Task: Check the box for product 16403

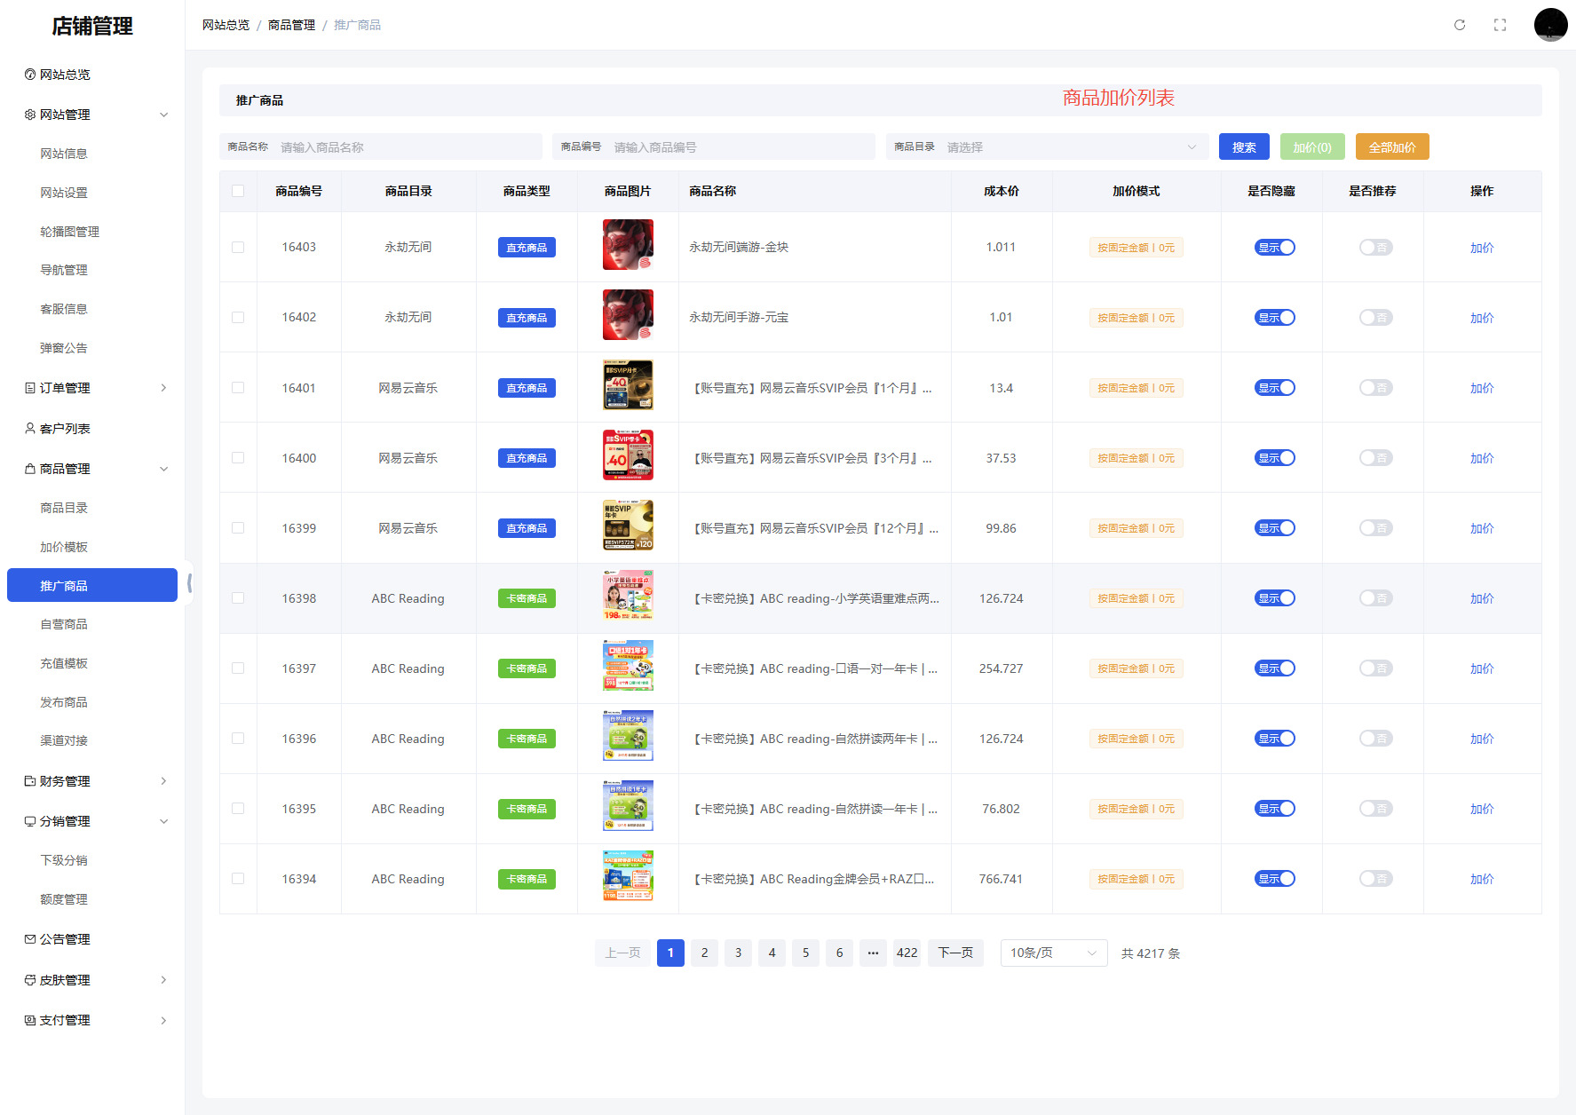Action: click(238, 248)
